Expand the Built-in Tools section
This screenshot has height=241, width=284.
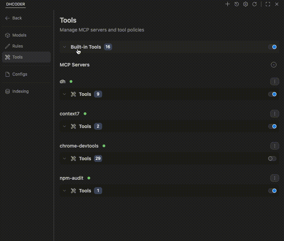coord(64,47)
